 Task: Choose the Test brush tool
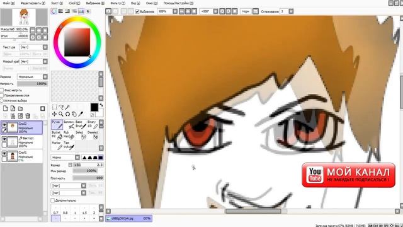click(69, 146)
